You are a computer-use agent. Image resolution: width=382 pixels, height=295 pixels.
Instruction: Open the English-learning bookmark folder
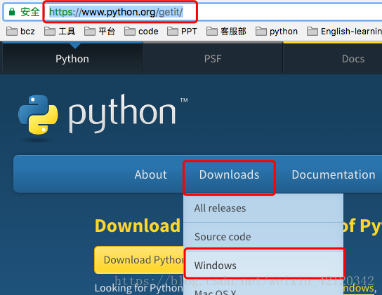click(344, 32)
